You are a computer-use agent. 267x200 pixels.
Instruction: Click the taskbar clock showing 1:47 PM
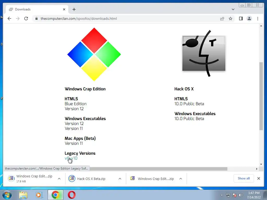point(254,195)
